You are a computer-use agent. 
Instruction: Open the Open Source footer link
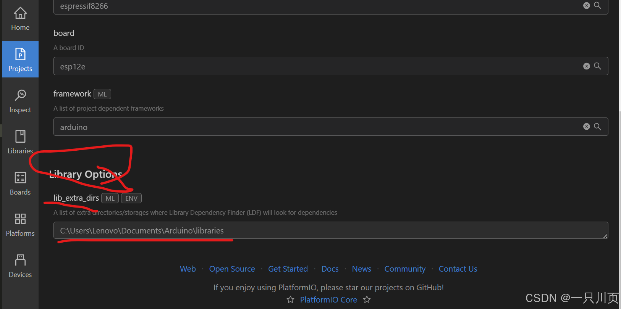pos(232,269)
